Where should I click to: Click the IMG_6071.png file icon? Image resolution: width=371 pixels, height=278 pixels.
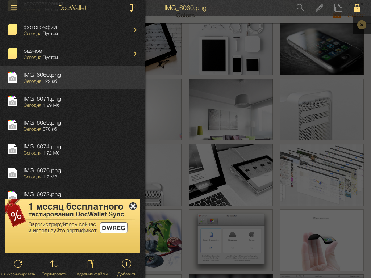coord(13,101)
